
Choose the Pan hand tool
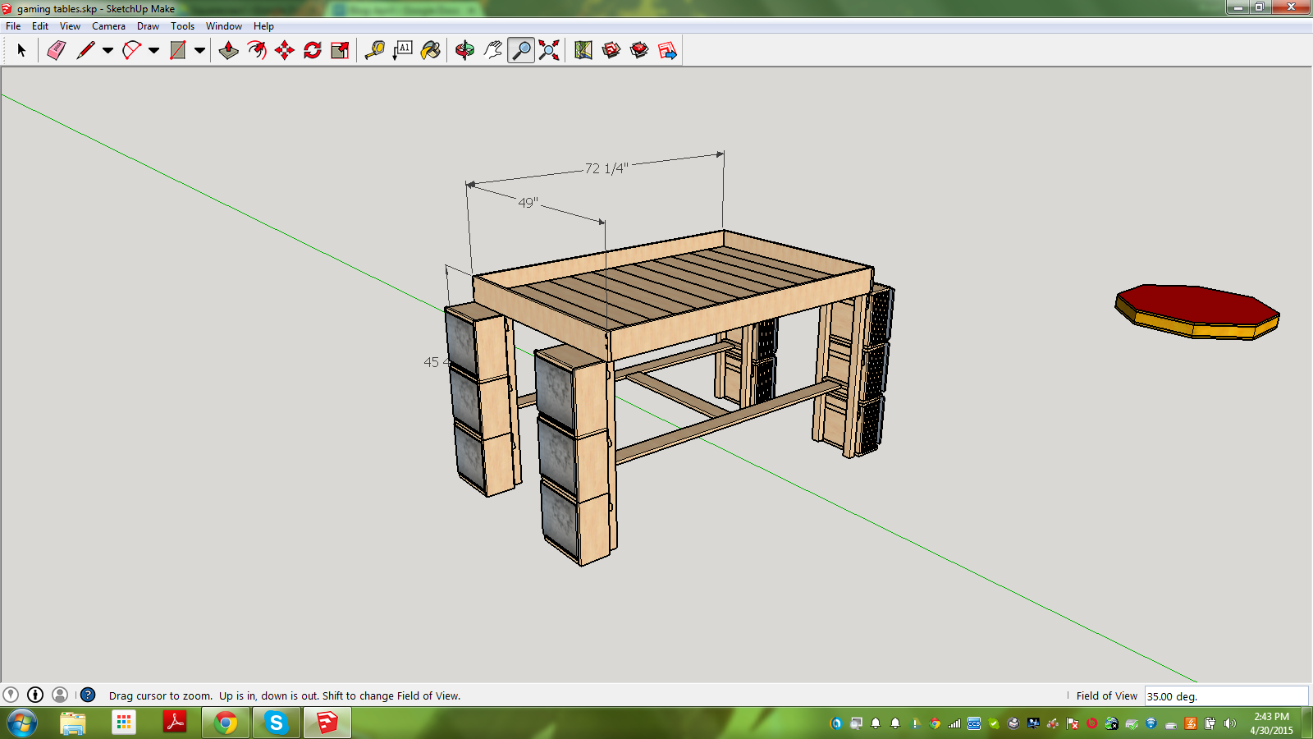(x=492, y=51)
